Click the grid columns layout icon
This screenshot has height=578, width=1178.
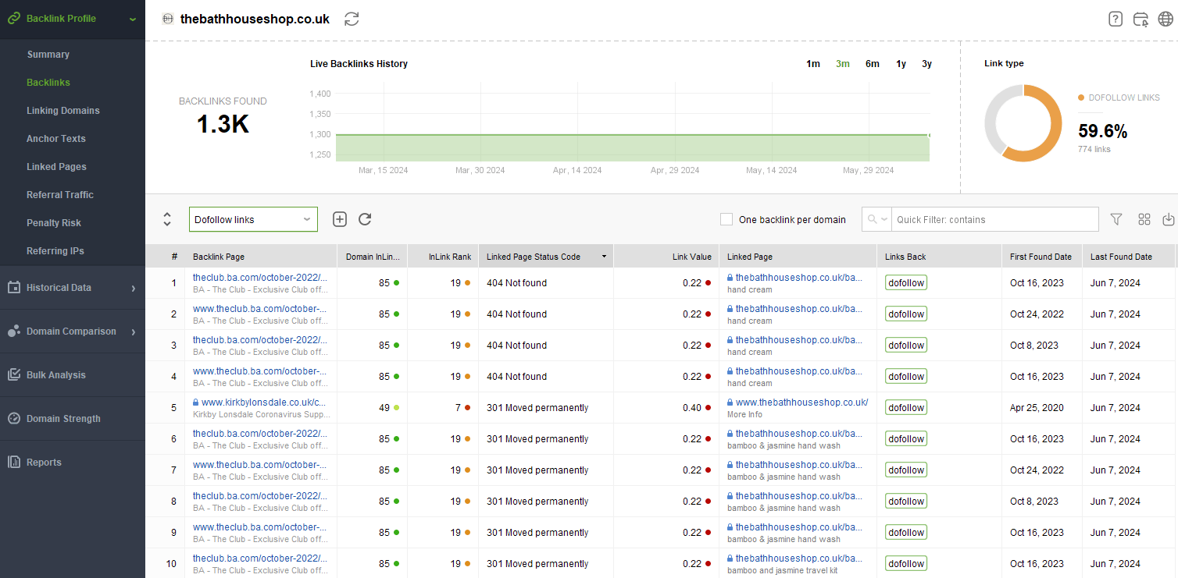(x=1144, y=220)
